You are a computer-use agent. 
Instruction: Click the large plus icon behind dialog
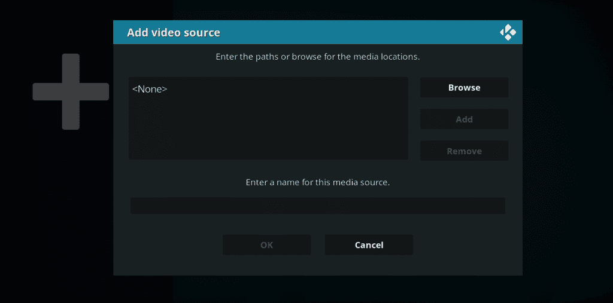click(x=71, y=91)
